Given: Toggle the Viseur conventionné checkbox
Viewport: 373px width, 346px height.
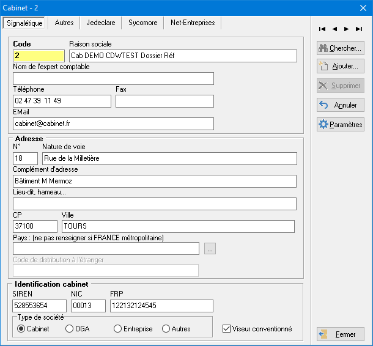Looking at the screenshot, I should pos(227,329).
